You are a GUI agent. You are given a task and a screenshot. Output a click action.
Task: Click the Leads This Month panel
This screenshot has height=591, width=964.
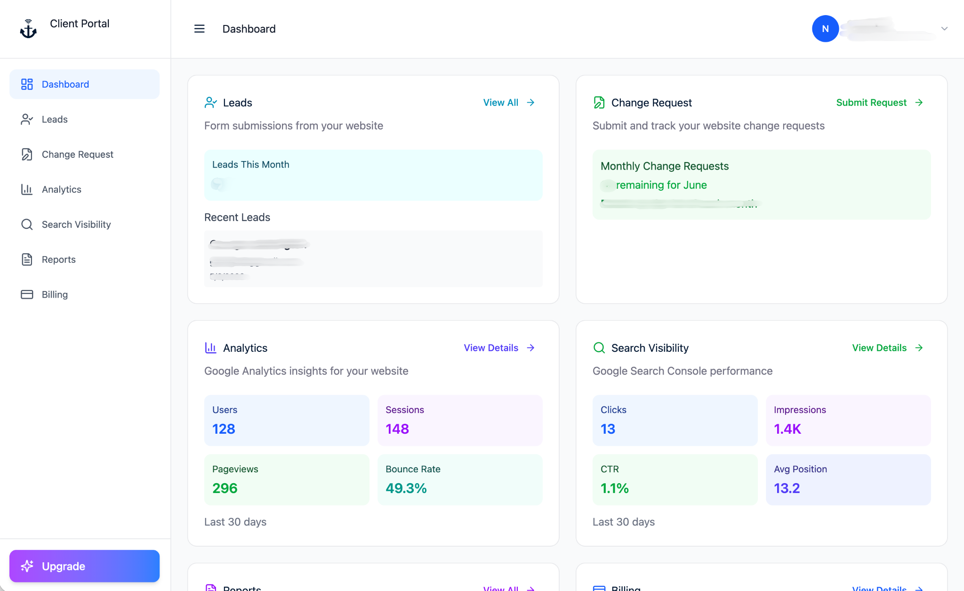(x=373, y=175)
